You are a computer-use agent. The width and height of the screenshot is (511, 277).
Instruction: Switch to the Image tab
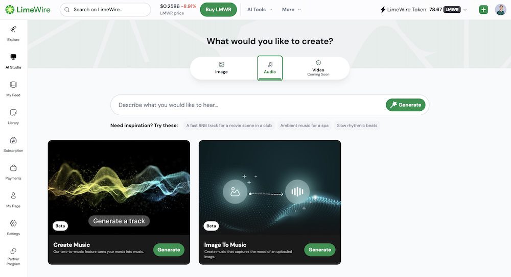[x=221, y=68]
